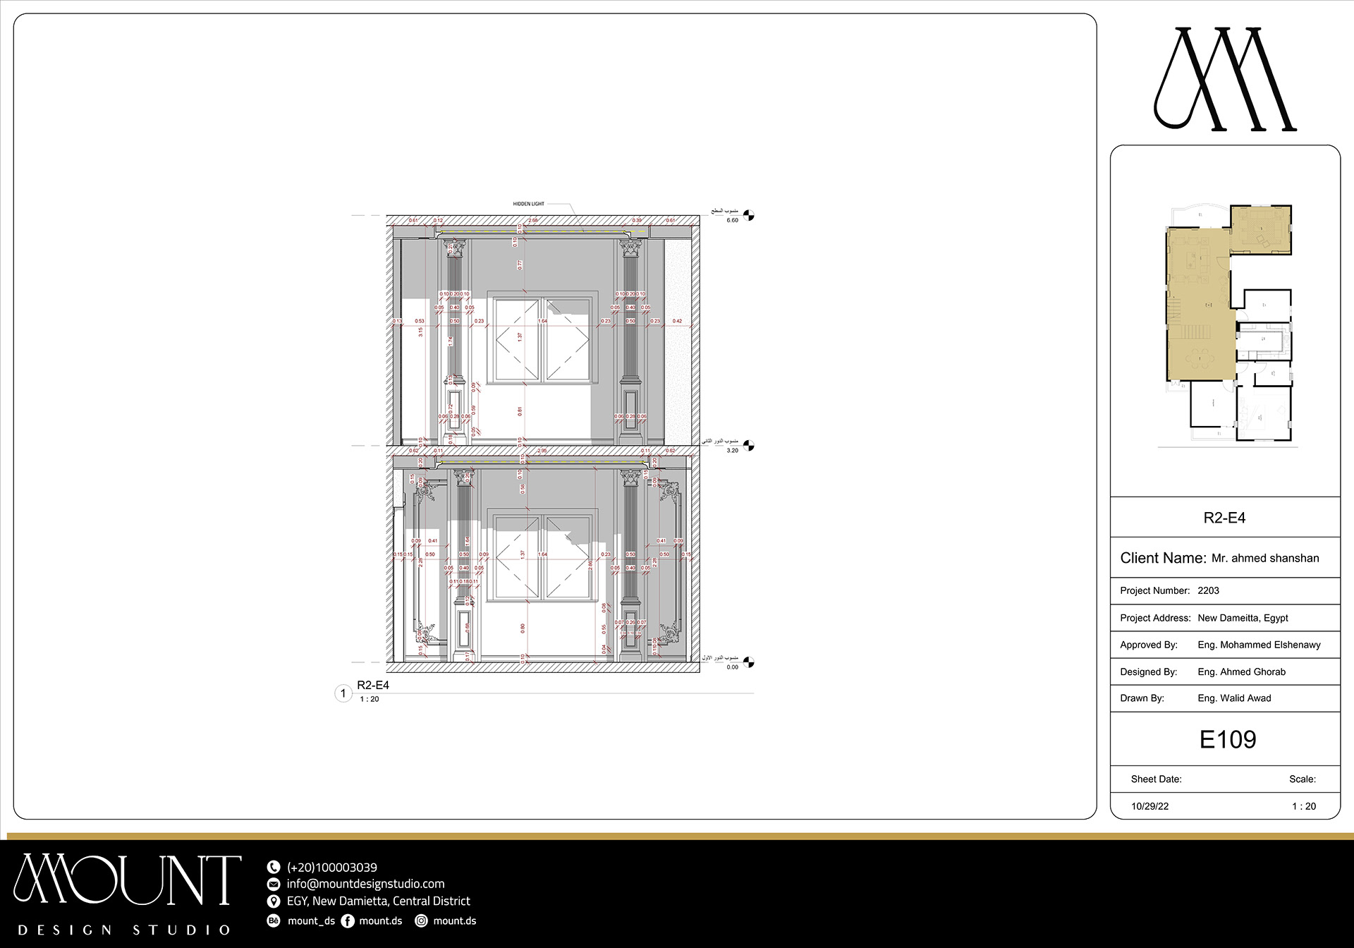Viewport: 1354px width, 948px height.
Task: Click the 3.20 level marker symbol
Action: pos(749,446)
